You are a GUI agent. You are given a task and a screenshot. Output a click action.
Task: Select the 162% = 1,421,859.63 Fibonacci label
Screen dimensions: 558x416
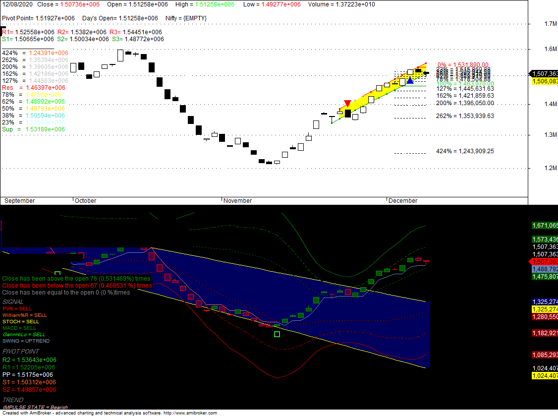pyautogui.click(x=465, y=96)
